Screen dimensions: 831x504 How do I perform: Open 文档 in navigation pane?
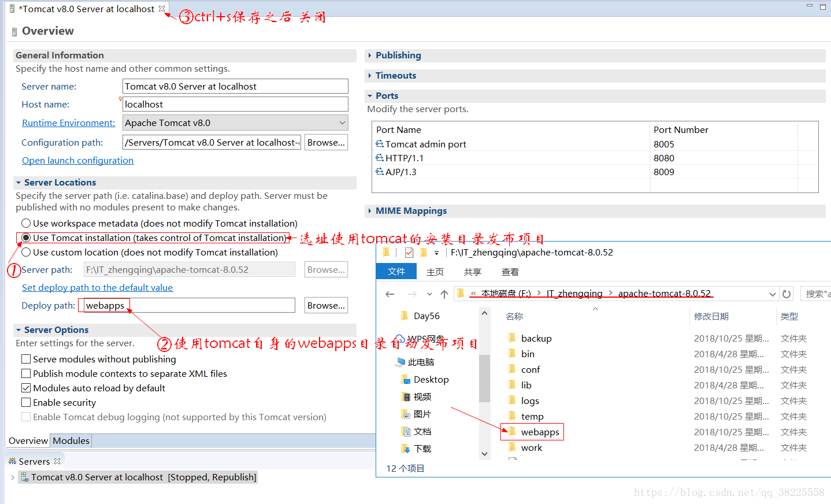[416, 431]
